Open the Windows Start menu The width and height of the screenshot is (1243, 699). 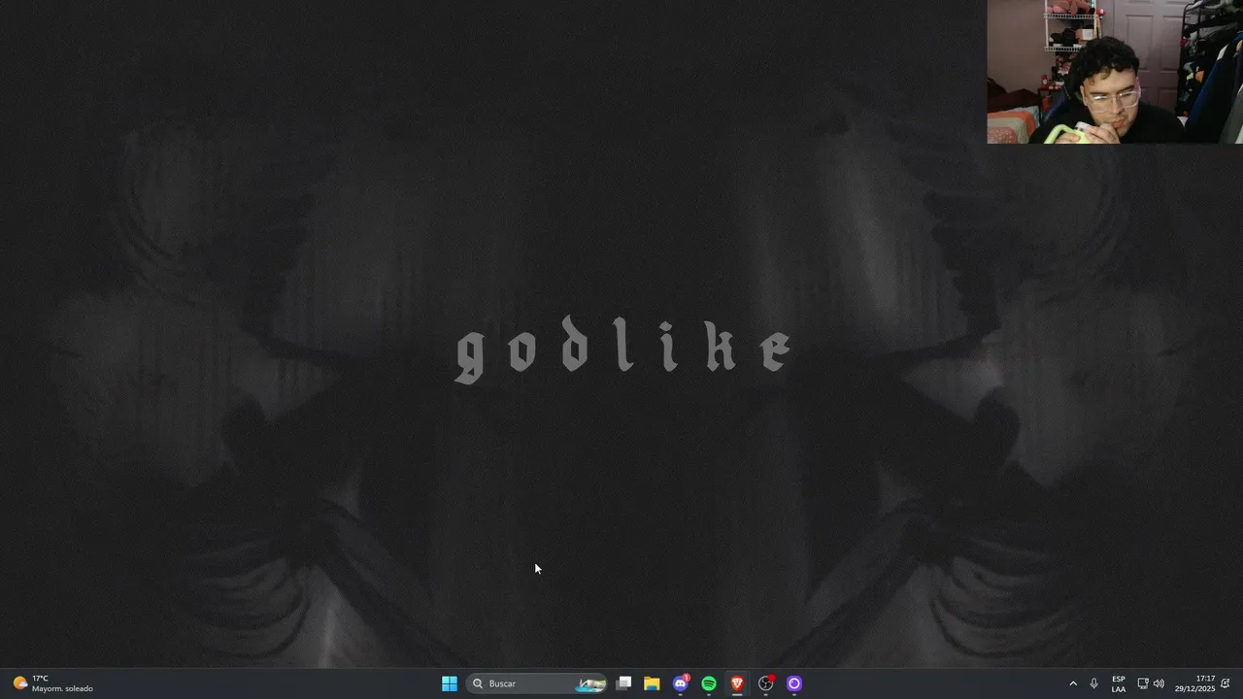pos(450,683)
